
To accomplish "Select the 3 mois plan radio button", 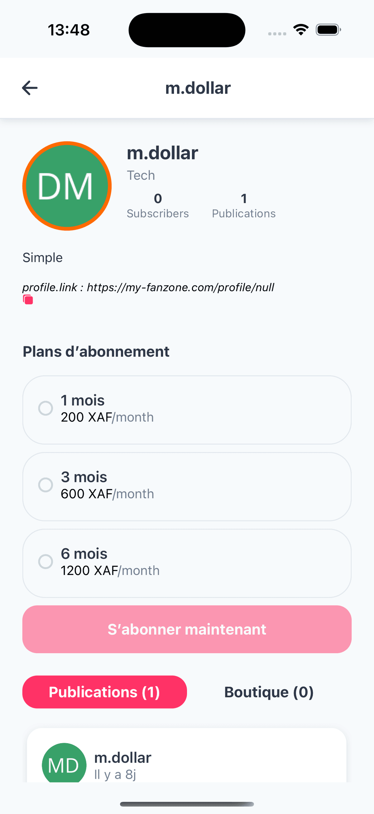I will 46,485.
